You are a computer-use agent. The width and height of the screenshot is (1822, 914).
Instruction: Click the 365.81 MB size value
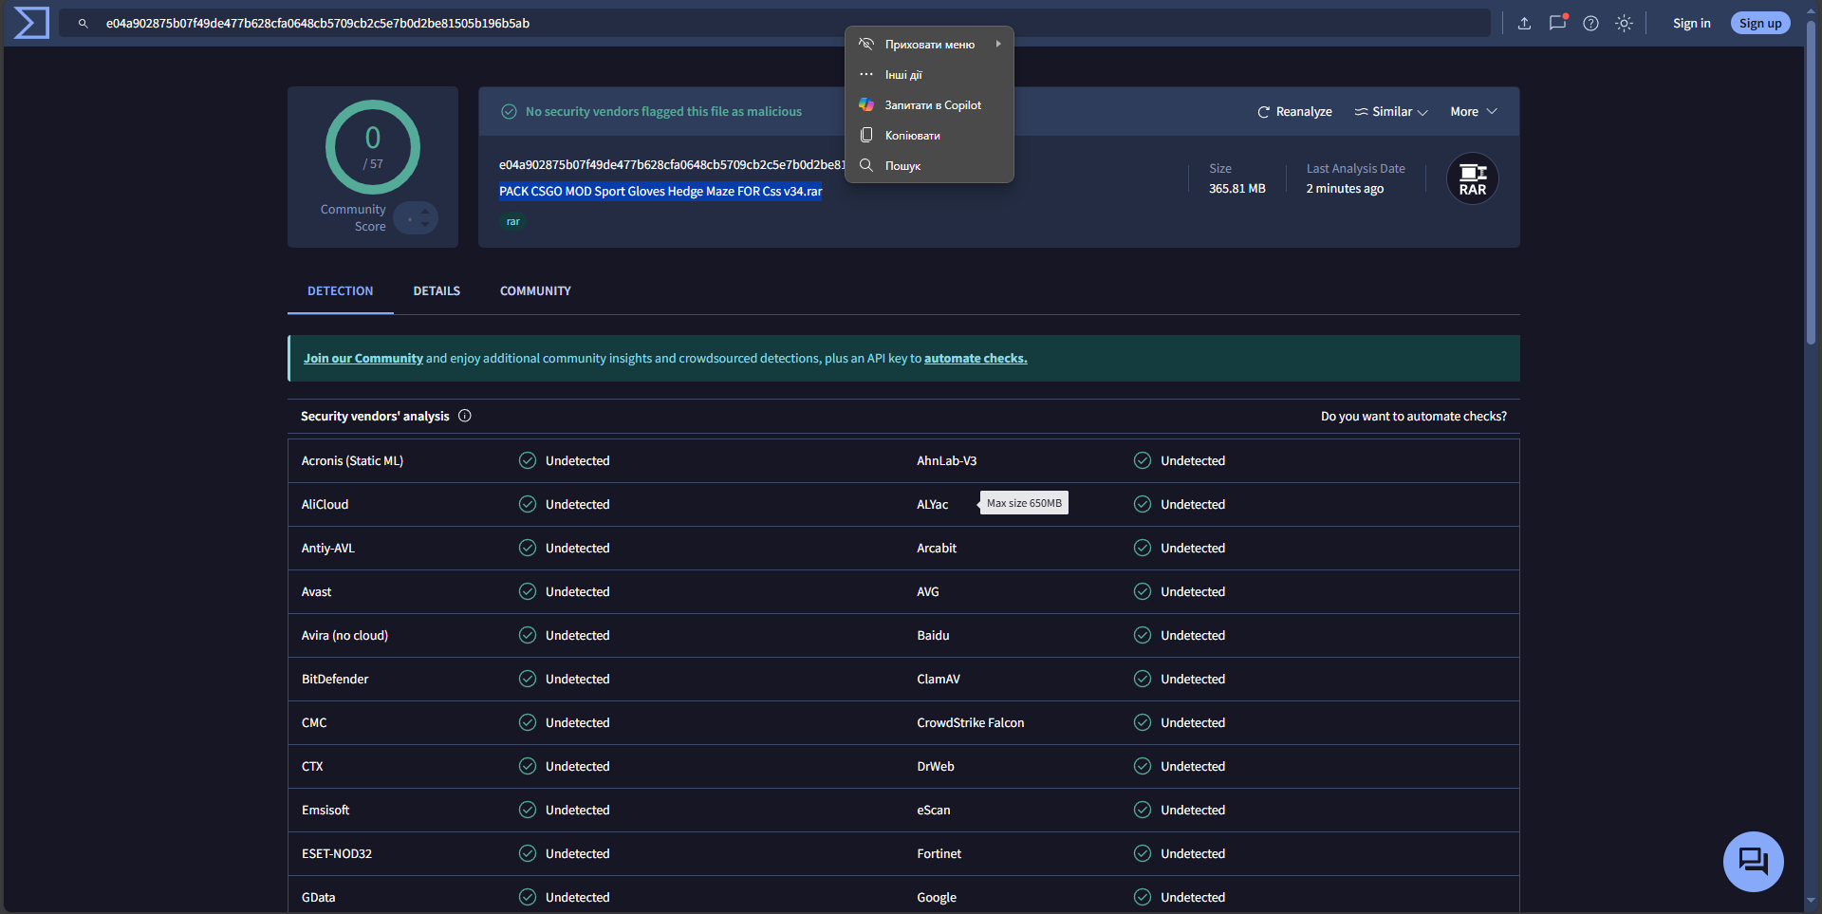(x=1237, y=189)
